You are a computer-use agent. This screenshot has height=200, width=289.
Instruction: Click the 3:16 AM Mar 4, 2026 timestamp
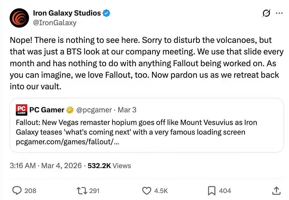coord(46,166)
